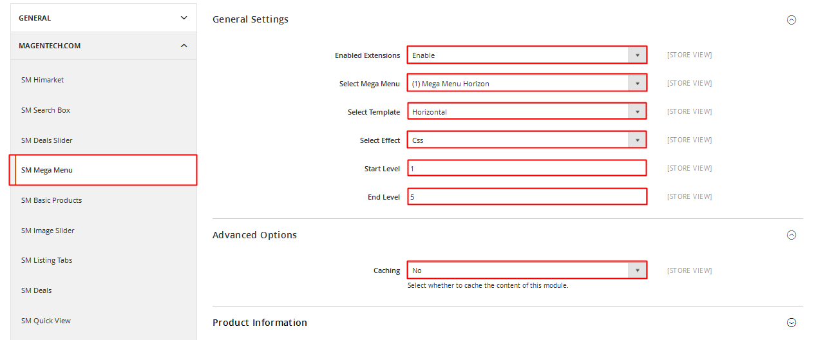Open the Select Effect dropdown
The width and height of the screenshot is (816, 340).
526,140
